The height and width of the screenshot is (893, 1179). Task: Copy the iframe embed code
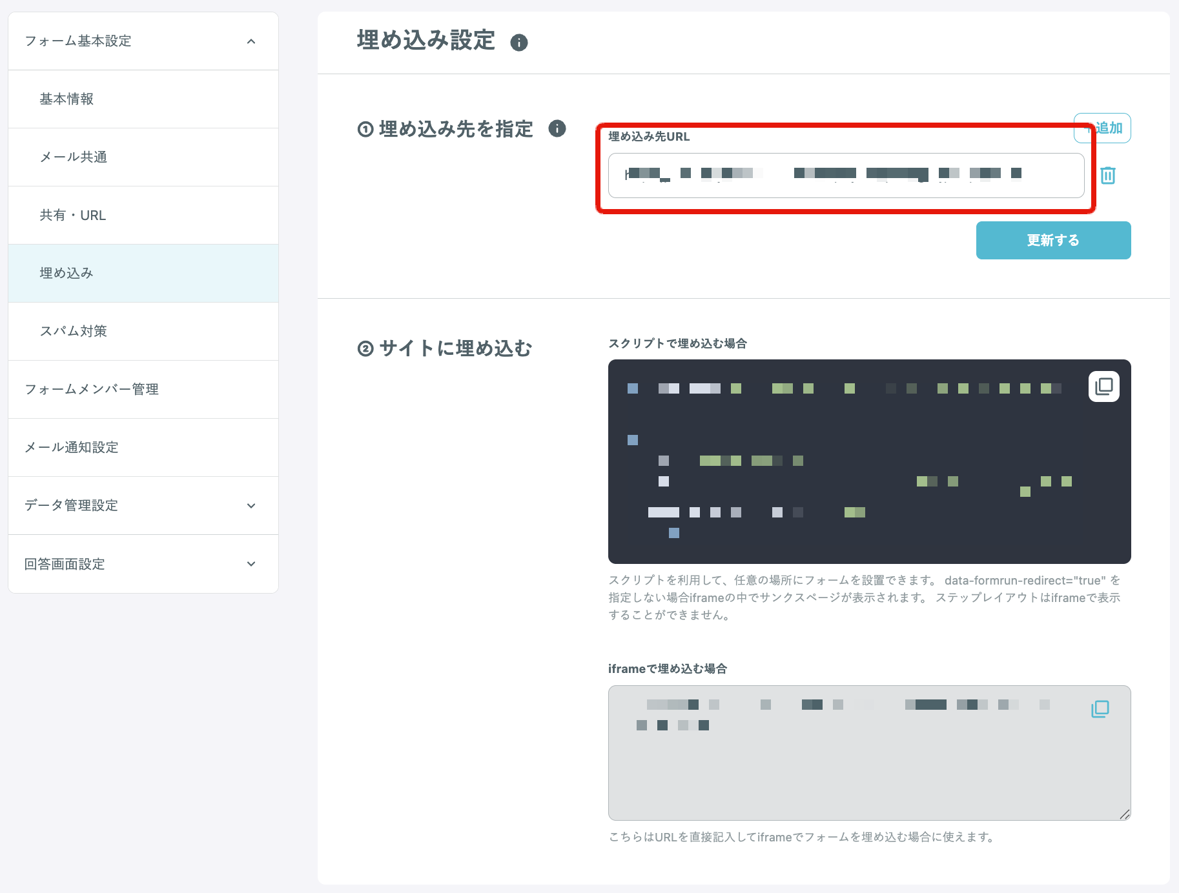[x=1100, y=709]
